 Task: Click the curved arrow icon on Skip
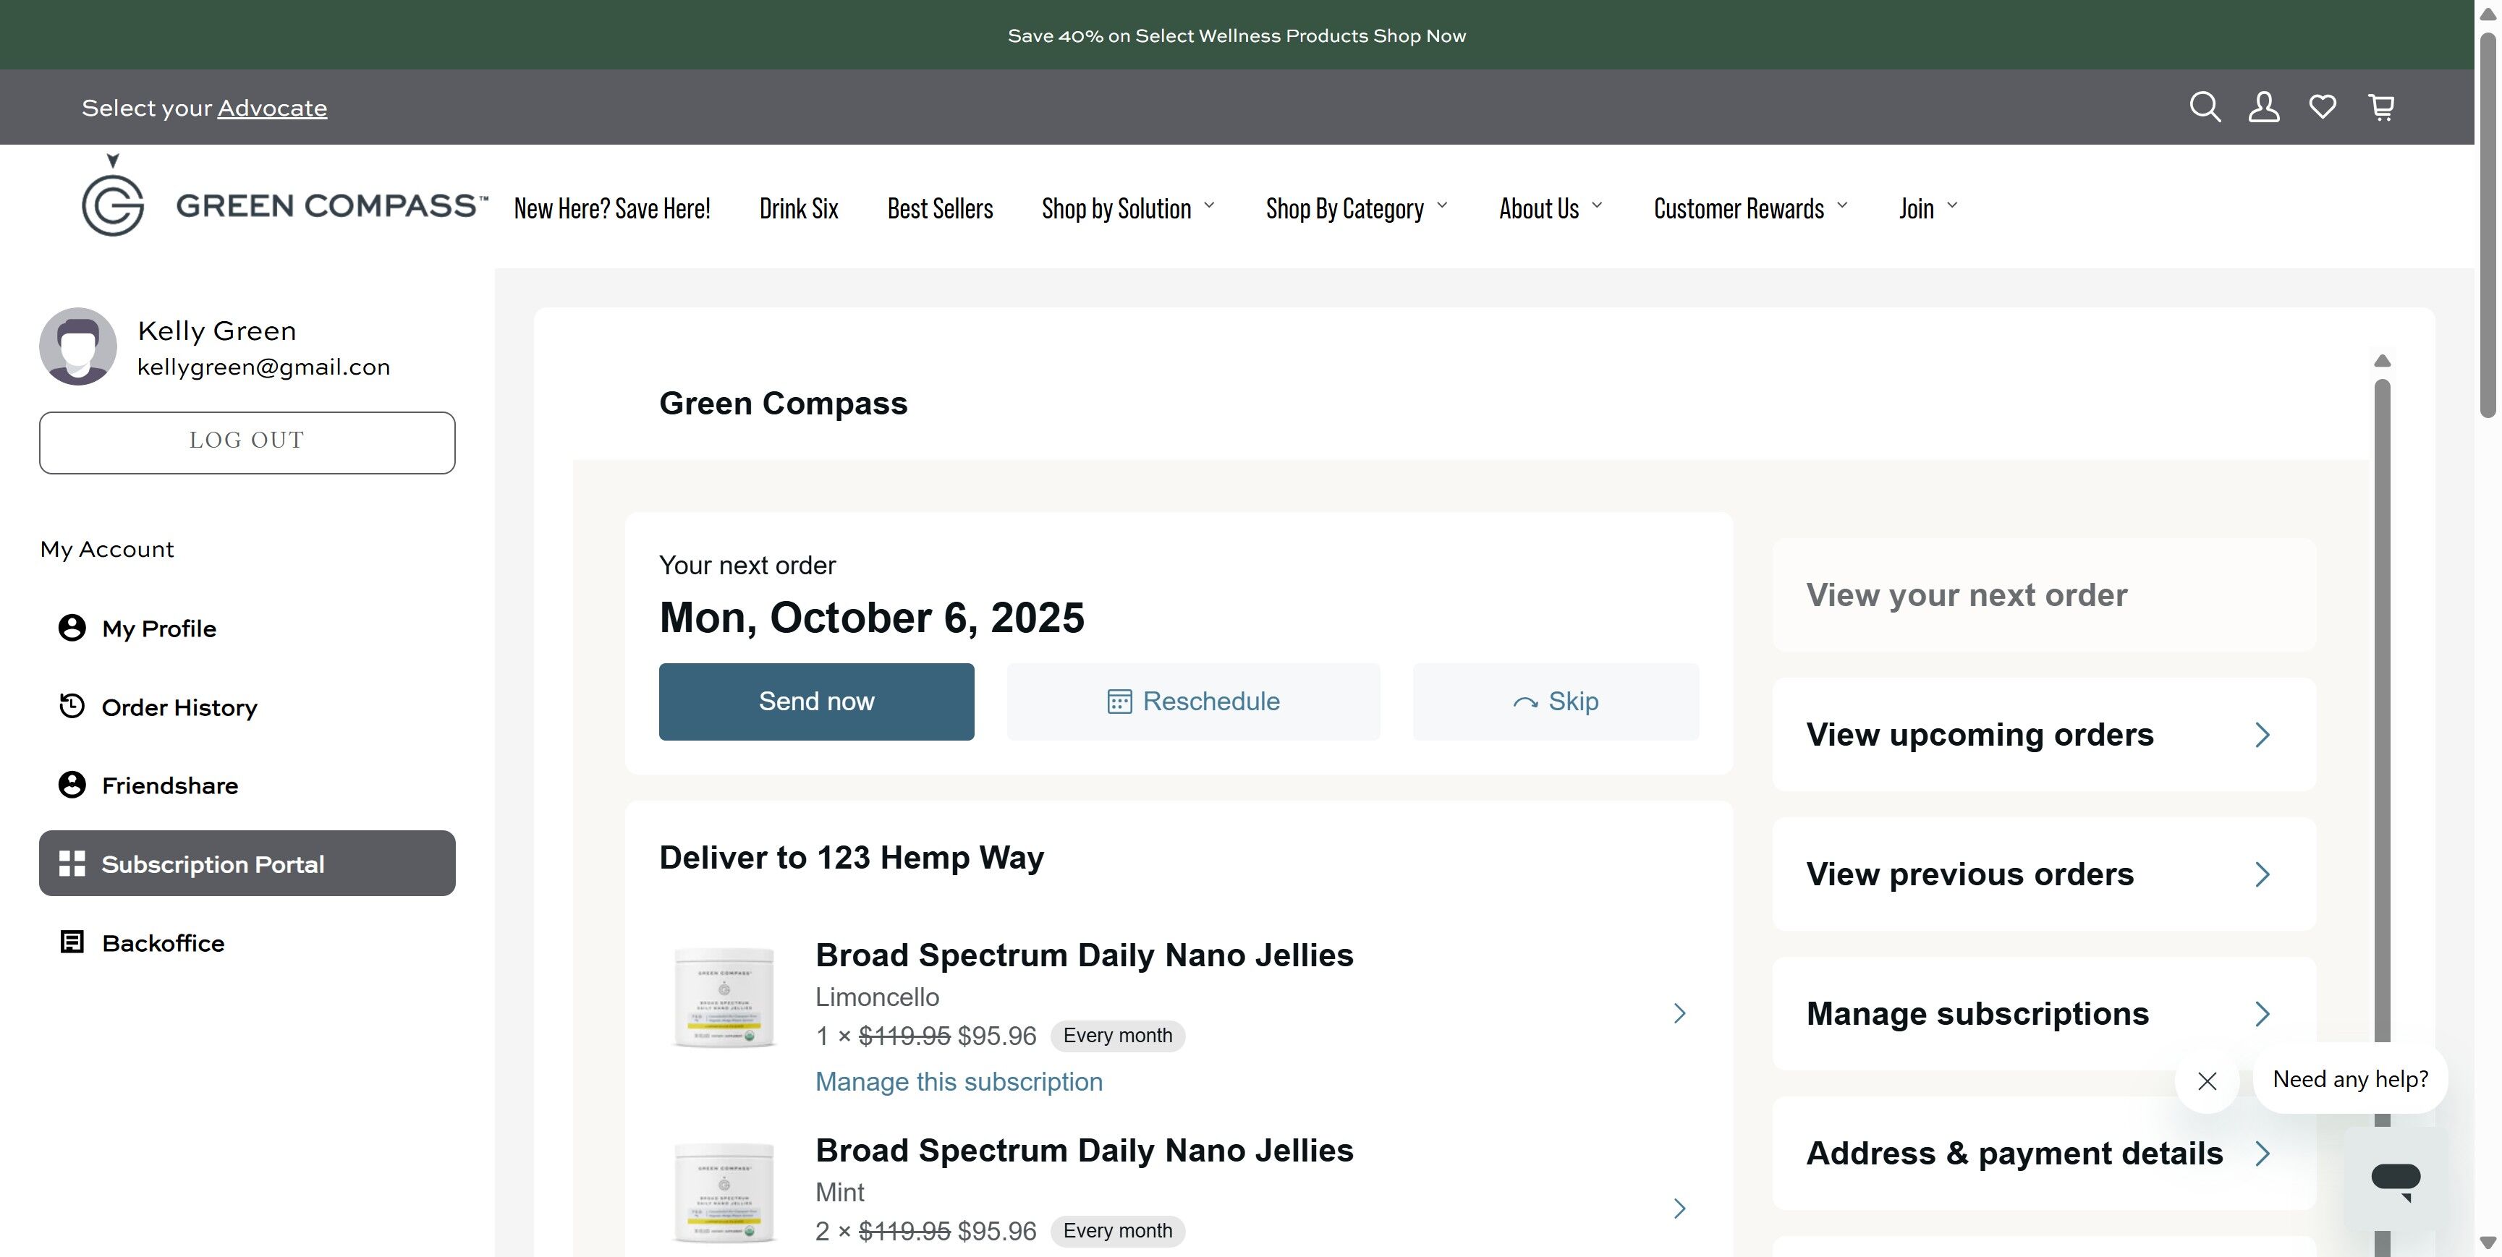[x=1525, y=703]
